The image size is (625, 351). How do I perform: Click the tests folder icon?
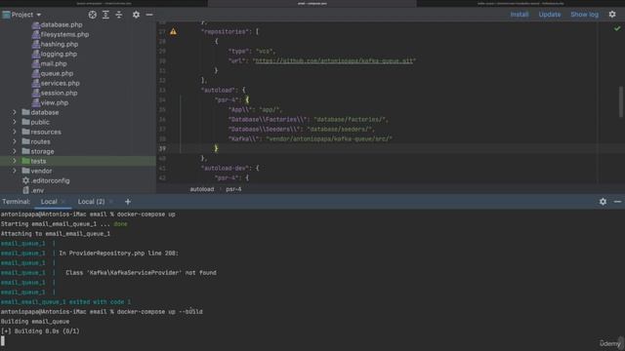(26, 161)
